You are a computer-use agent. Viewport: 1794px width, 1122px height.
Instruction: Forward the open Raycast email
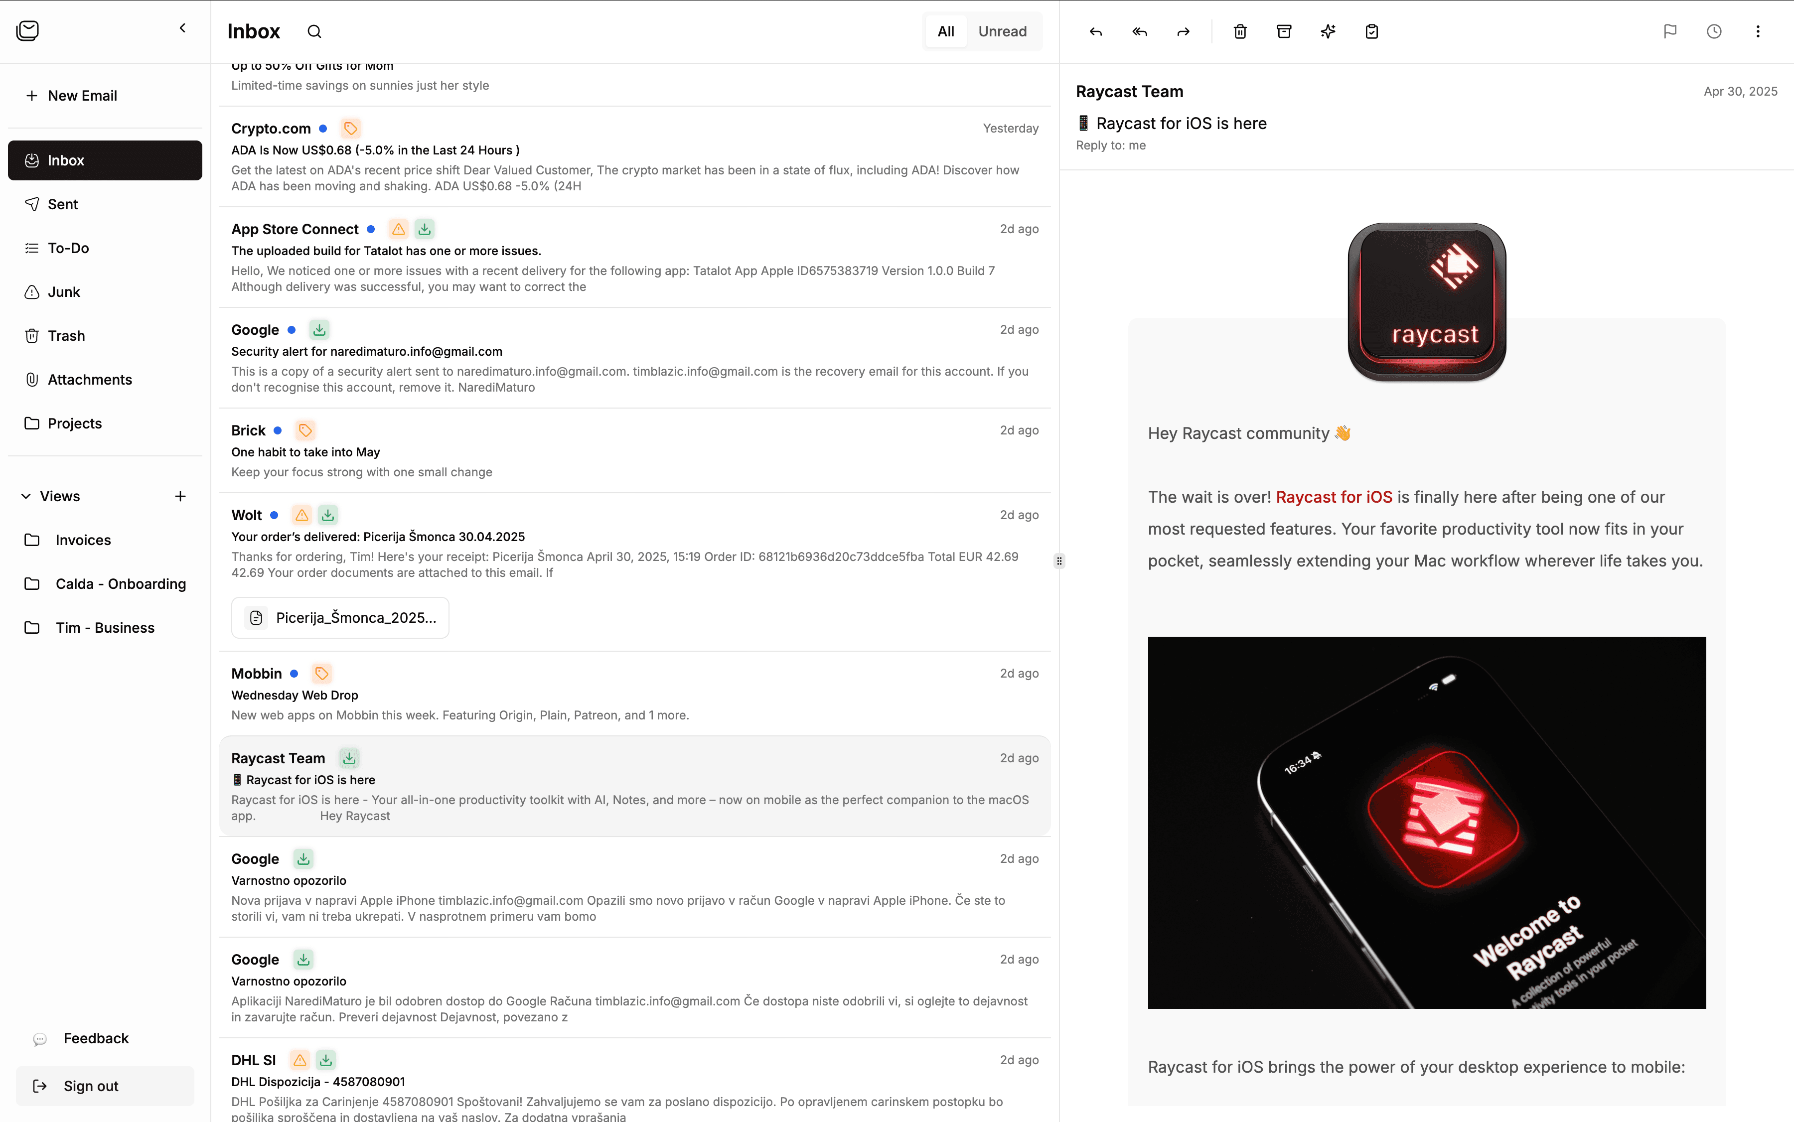(1183, 31)
